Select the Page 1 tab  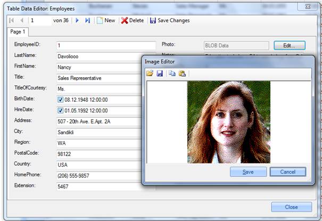18,31
